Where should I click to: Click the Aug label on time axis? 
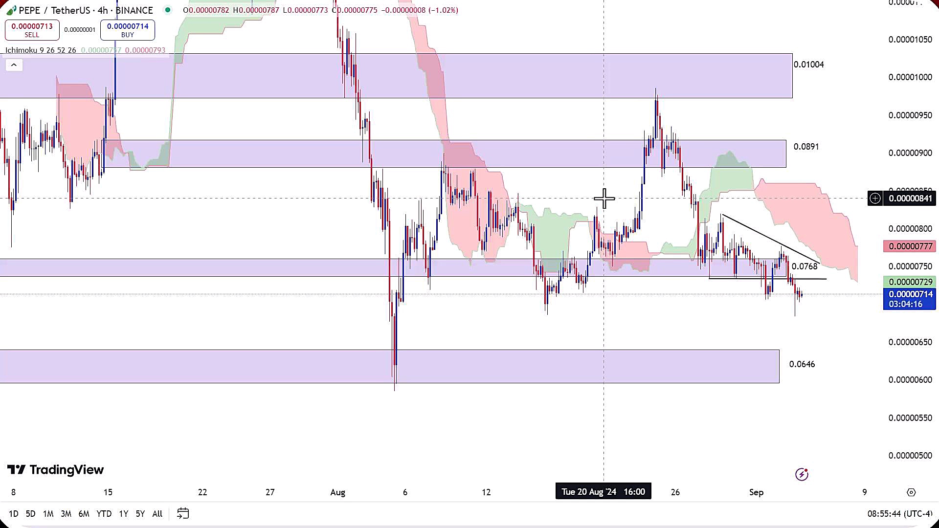(x=338, y=492)
